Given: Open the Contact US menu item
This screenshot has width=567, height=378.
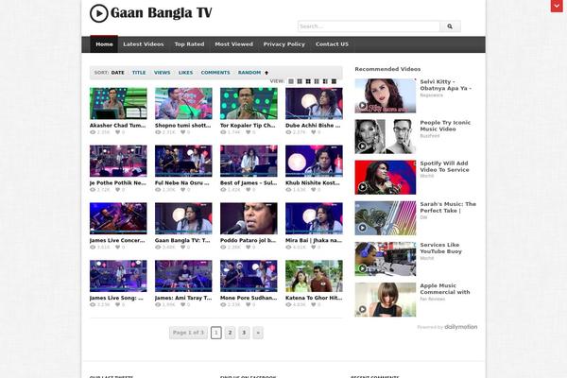Looking at the screenshot, I should pyautogui.click(x=332, y=44).
